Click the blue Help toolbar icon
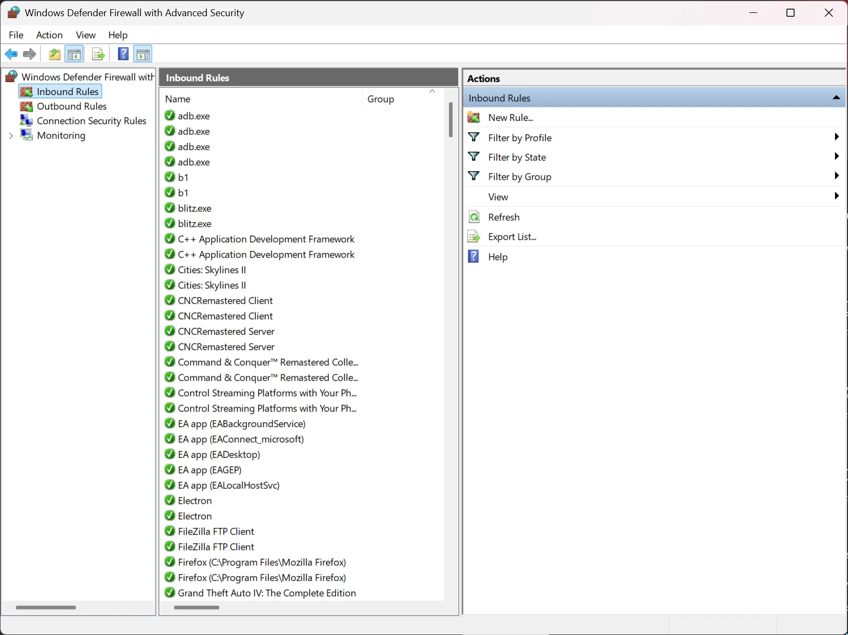Image resolution: width=848 pixels, height=635 pixels. point(123,54)
